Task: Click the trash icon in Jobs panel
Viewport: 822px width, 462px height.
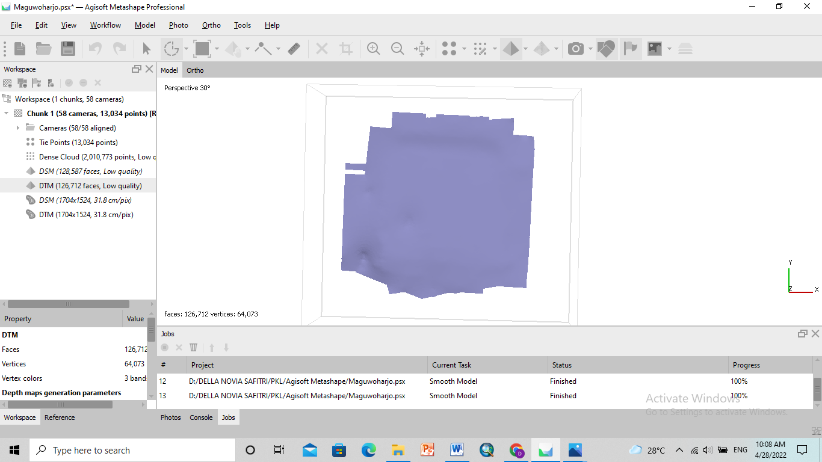Action: 193,347
